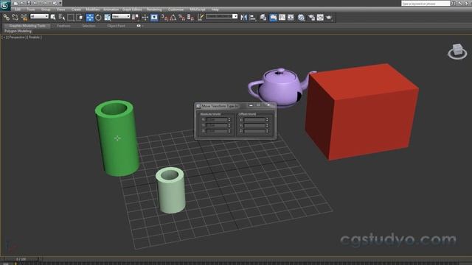Toggle the Percent Snap button
Screen dimensions: 472x265
pos(181,18)
